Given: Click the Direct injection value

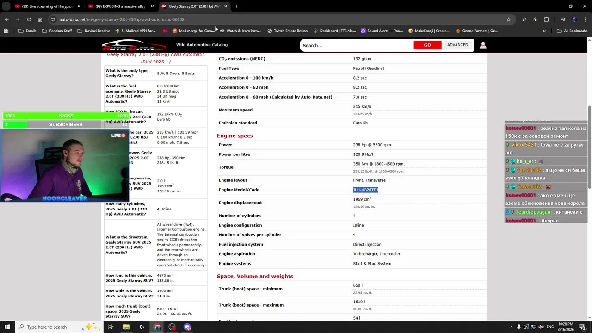Looking at the screenshot, I should [x=367, y=244].
